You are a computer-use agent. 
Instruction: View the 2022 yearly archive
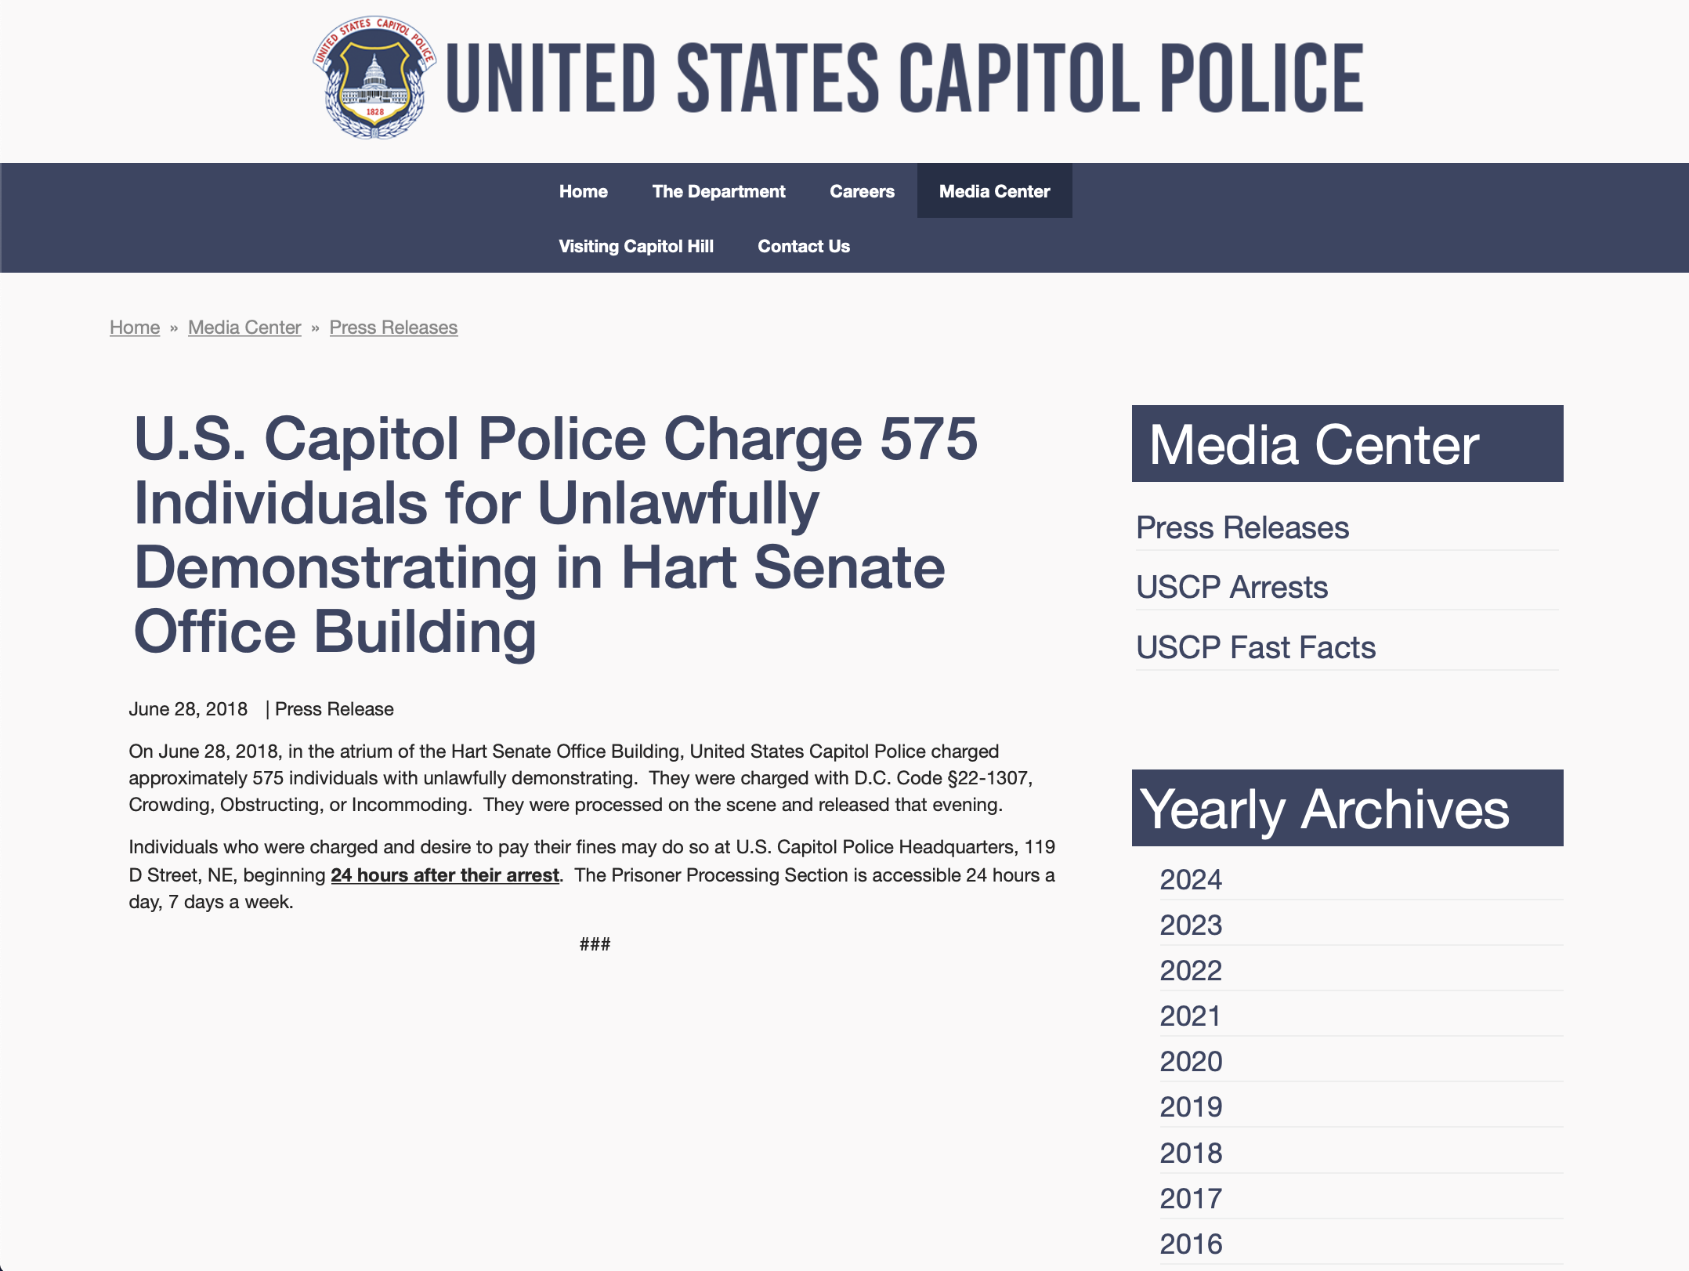1191,970
